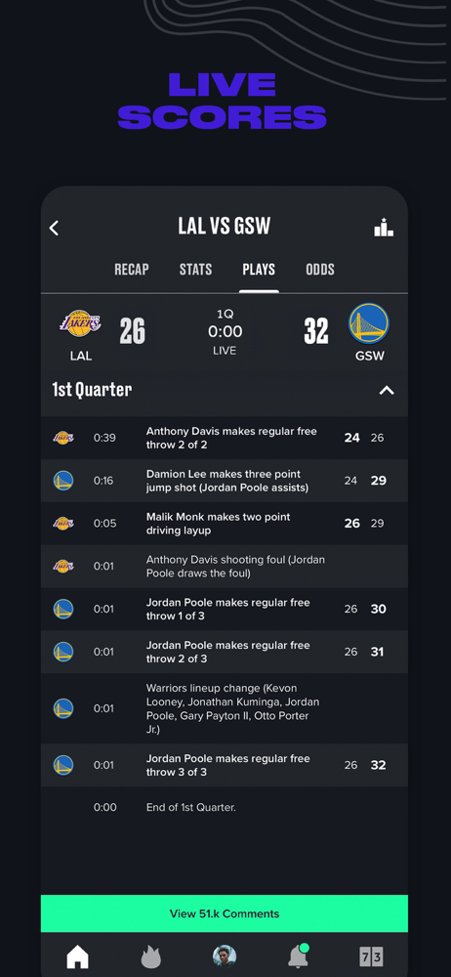Tap the Warriors logo beside score 32
This screenshot has width=451, height=977.
369,323
